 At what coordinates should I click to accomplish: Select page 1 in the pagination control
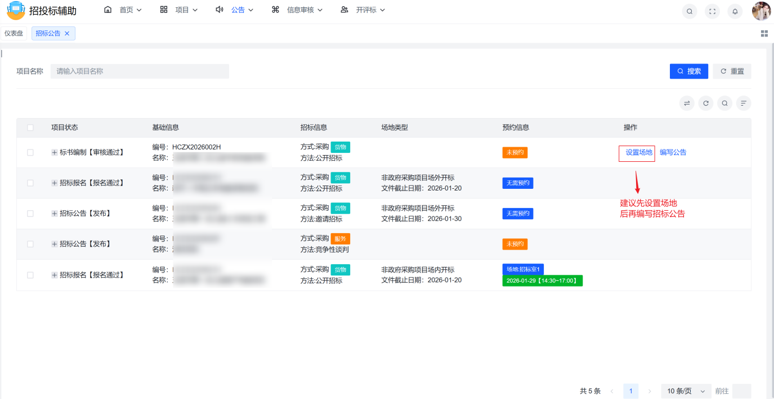pyautogui.click(x=630, y=391)
